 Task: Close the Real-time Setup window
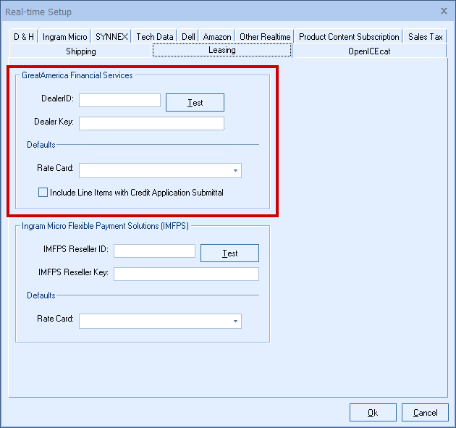[444, 11]
